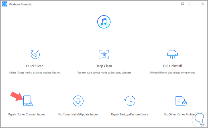Click the Deep Clean label
This screenshot has height=128, width=208.
(104, 66)
